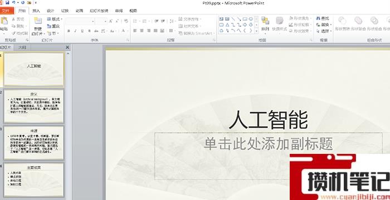The width and height of the screenshot is (390, 200).
Task: Select slide 4 thumbnail titled 主要成果
Action: (x=34, y=179)
